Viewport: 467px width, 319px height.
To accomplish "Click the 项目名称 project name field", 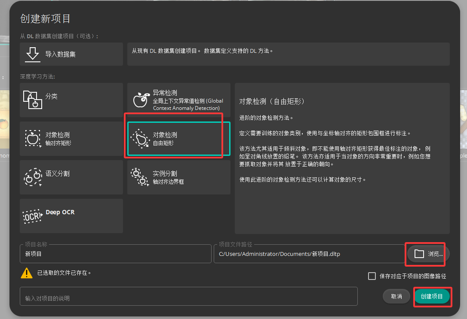I will tap(116, 254).
